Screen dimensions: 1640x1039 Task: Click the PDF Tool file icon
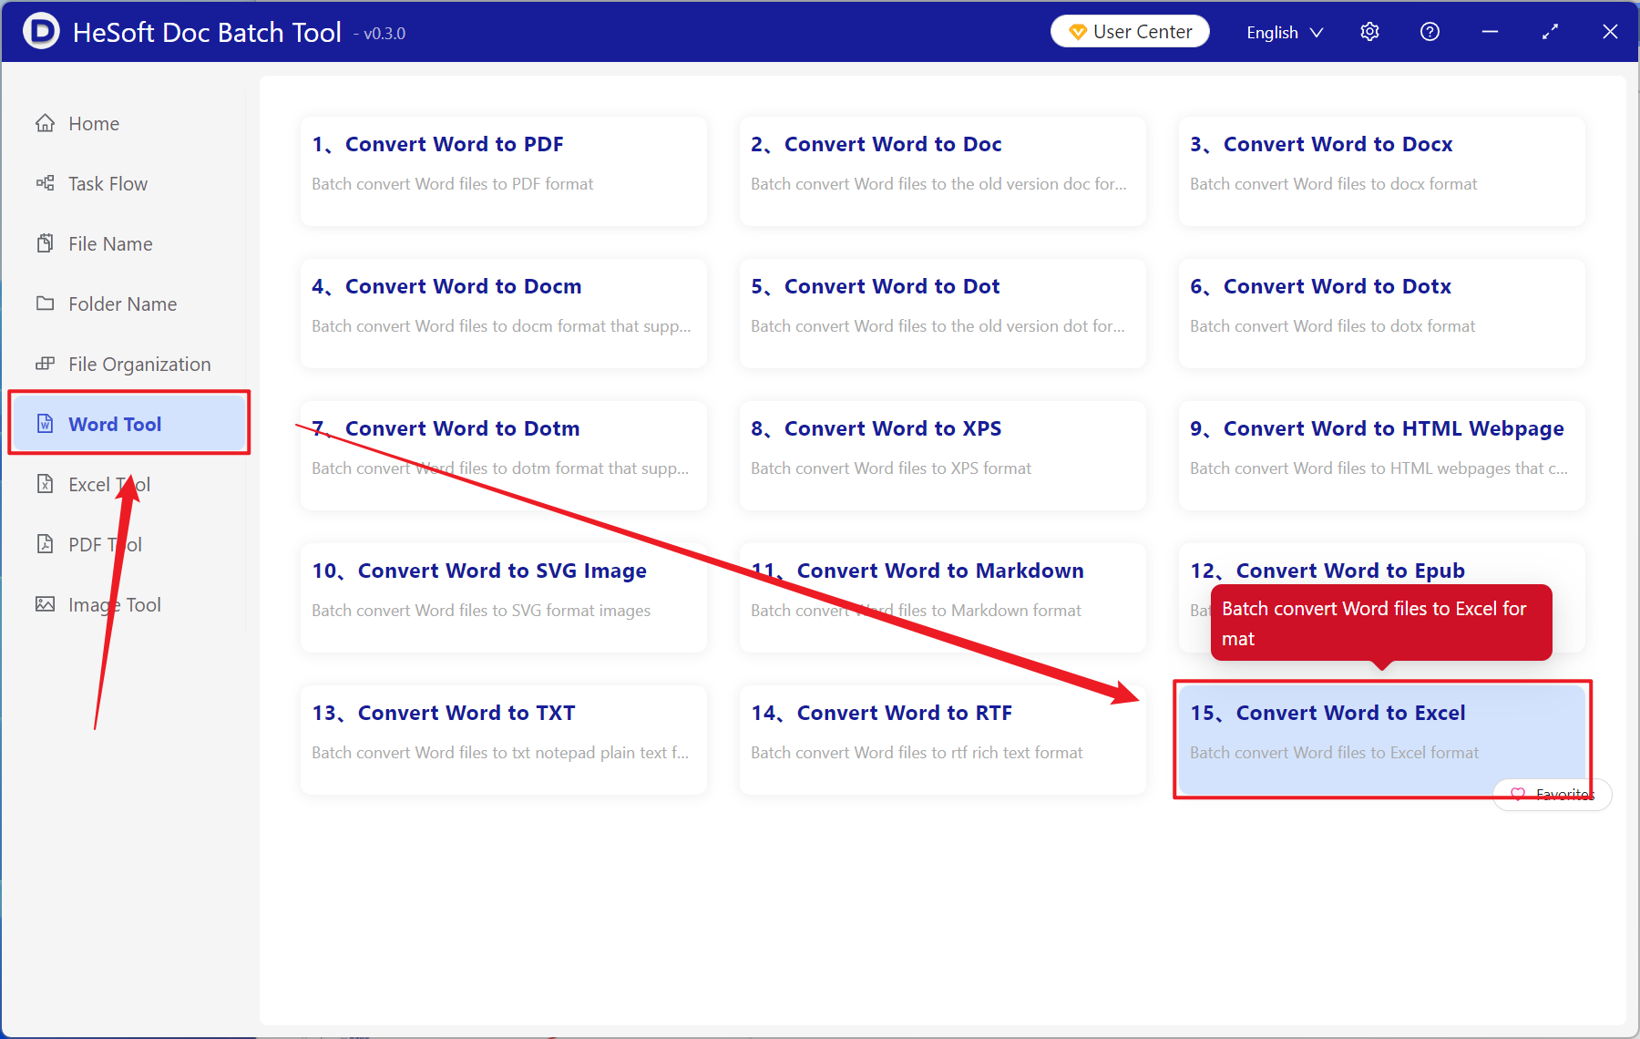pos(45,544)
